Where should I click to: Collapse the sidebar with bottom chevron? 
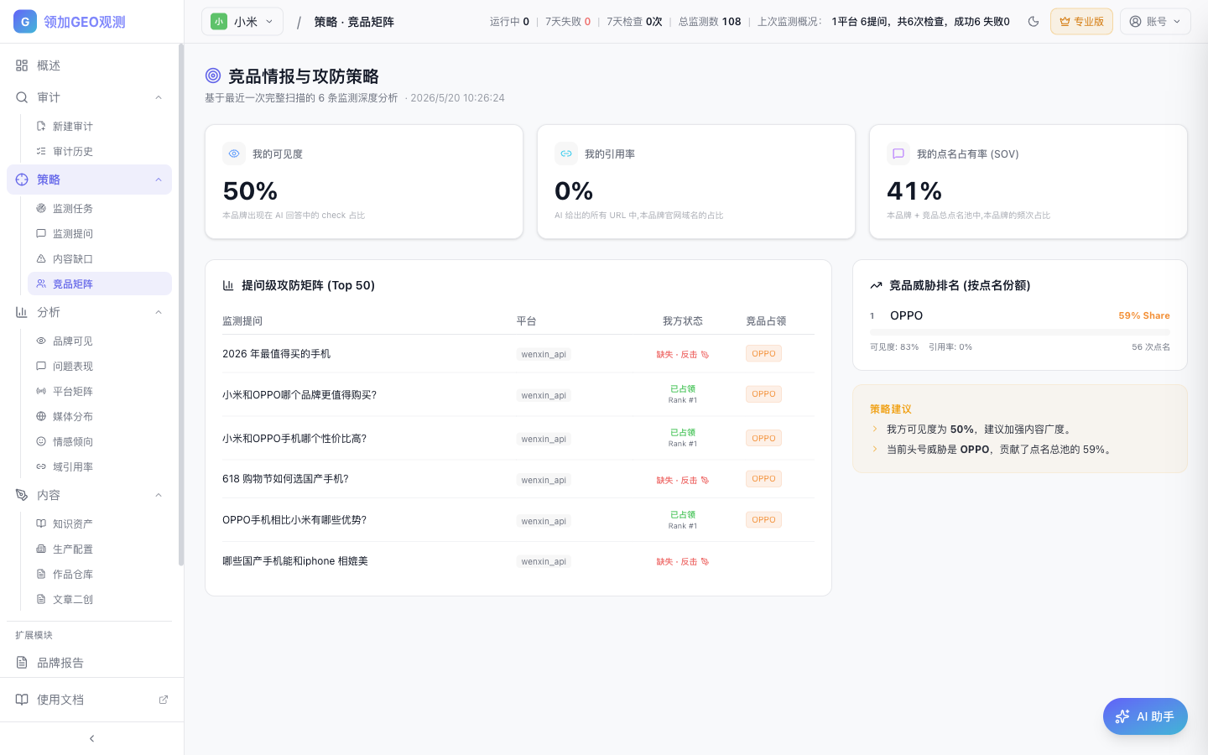tap(92, 738)
